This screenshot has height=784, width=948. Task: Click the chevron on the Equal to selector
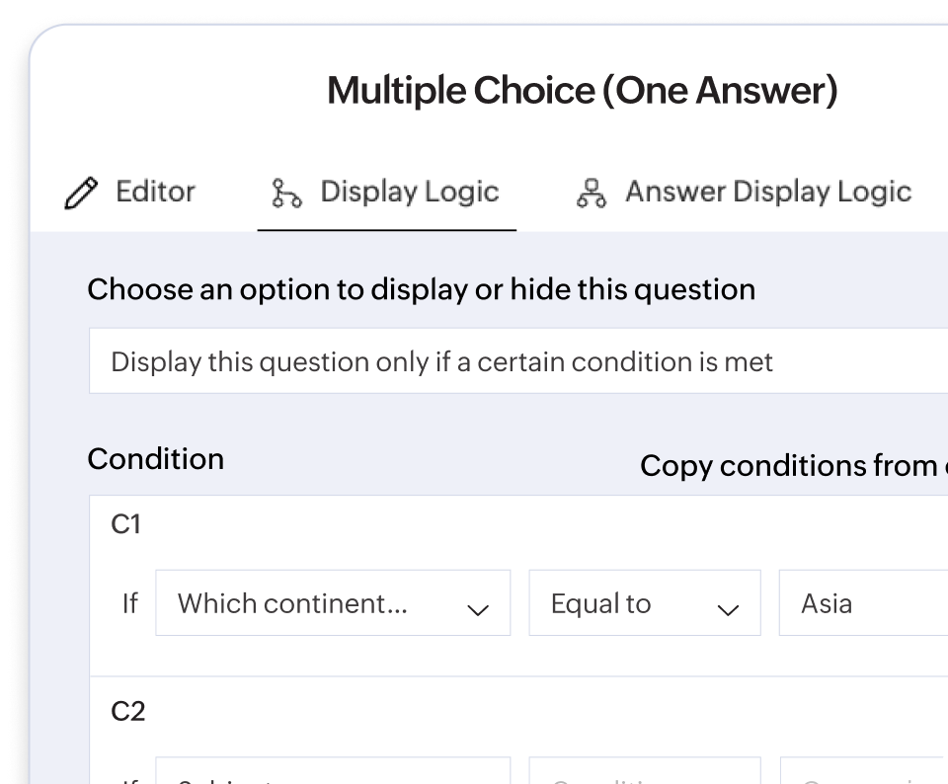pos(728,609)
